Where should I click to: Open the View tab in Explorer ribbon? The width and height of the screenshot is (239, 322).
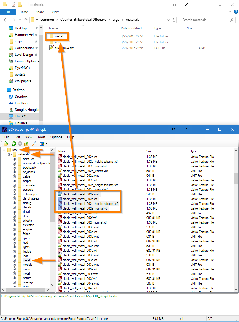(55, 12)
